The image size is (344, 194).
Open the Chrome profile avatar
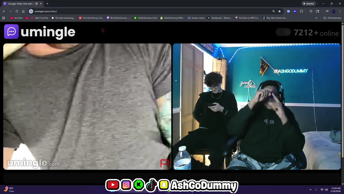pos(334,11)
